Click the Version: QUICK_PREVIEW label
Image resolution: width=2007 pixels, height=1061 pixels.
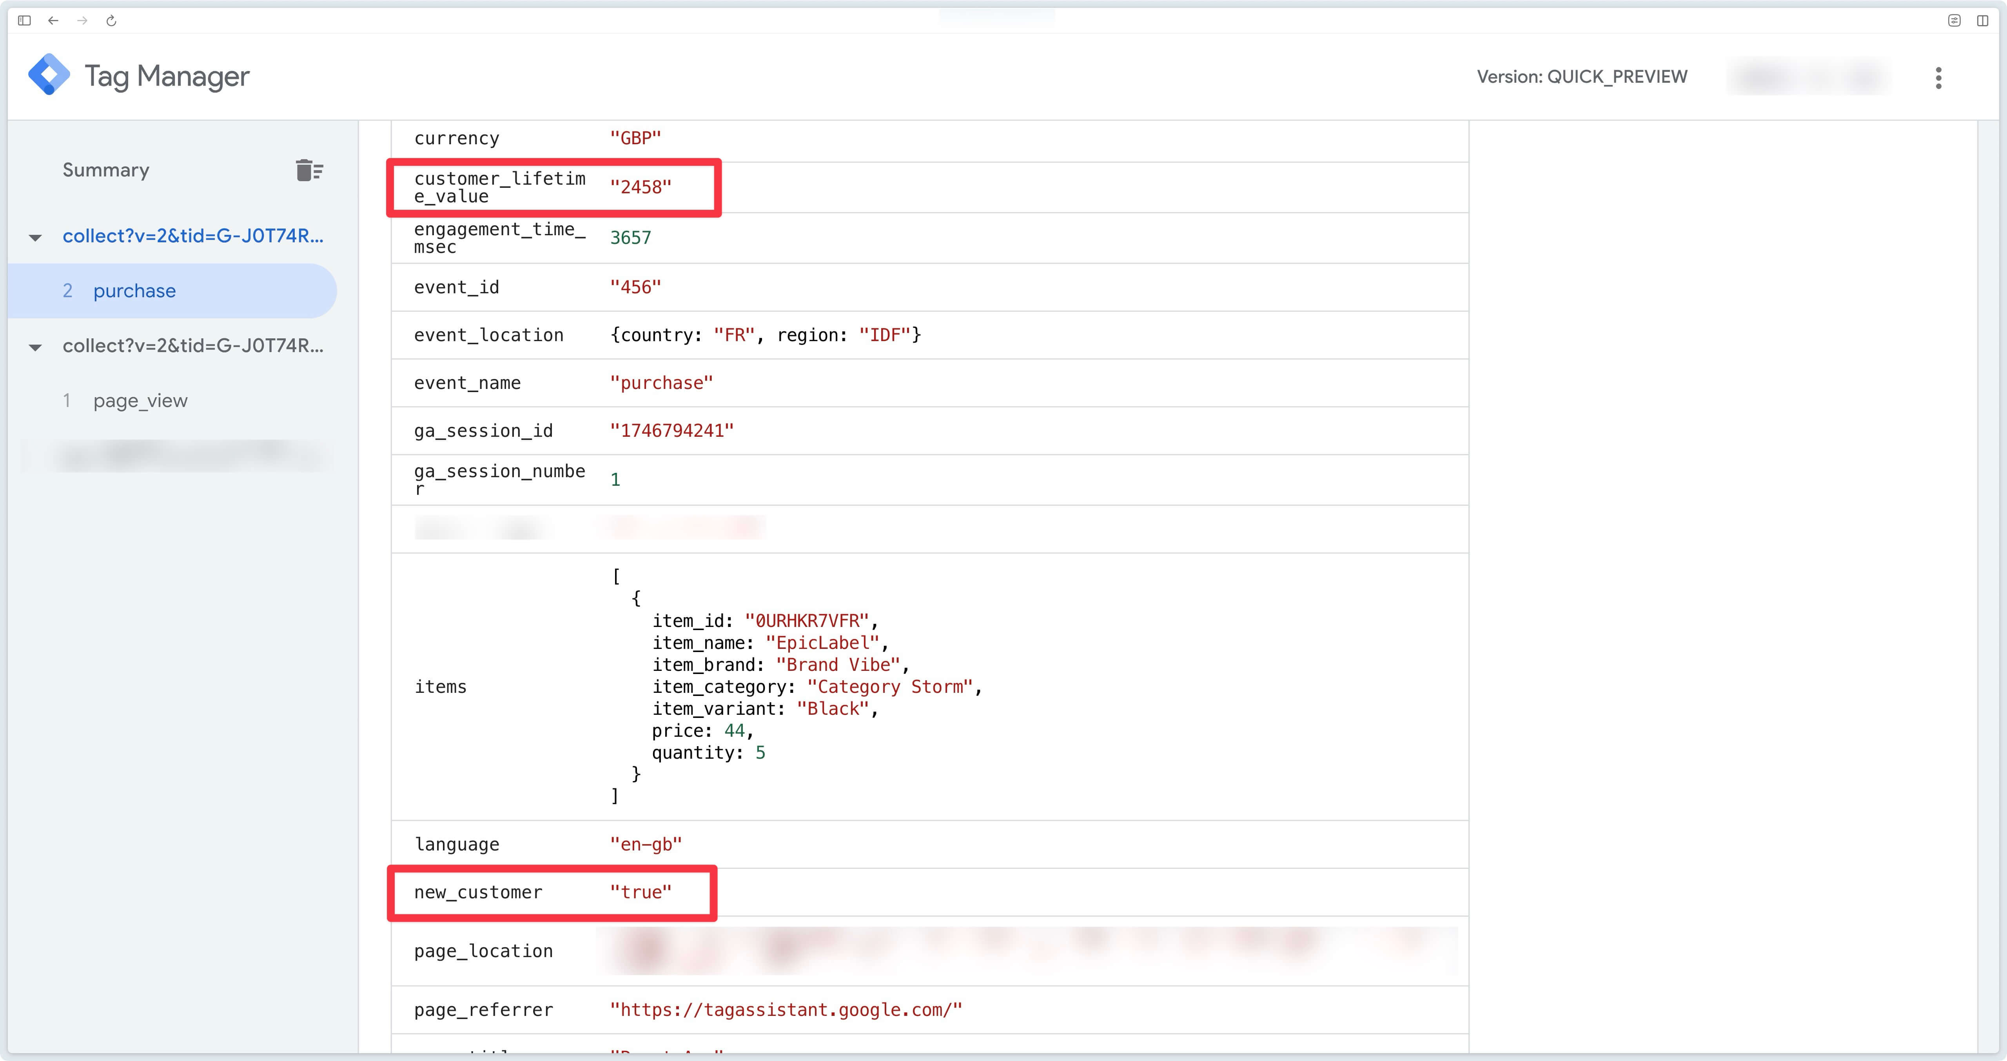(x=1582, y=76)
